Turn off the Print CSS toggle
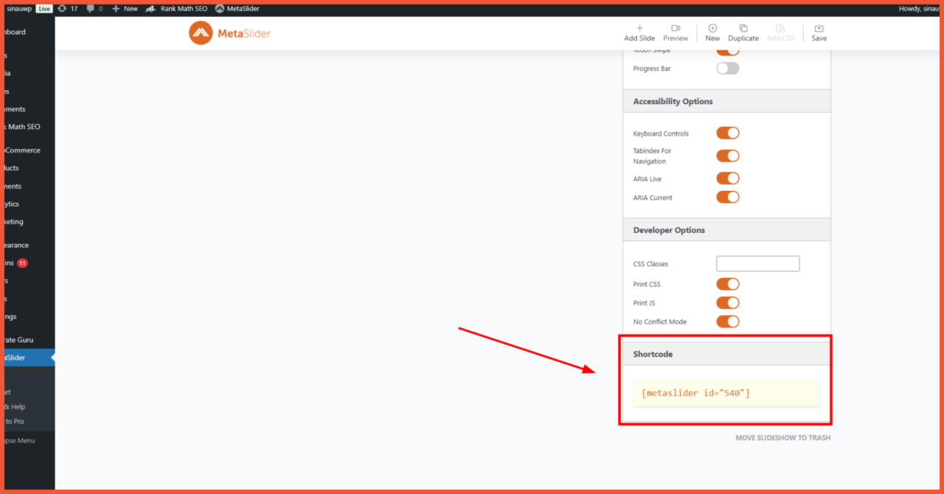The height and width of the screenshot is (494, 944). pos(728,284)
